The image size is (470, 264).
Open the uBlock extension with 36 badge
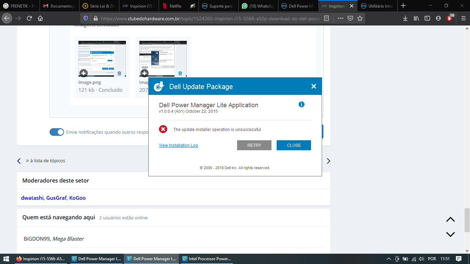pos(450,18)
